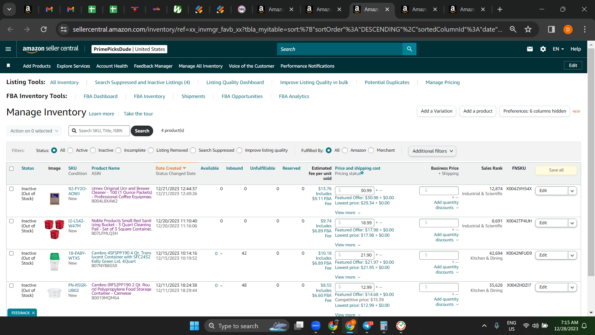
Task: Open Edit dropdown arrow for Cambro 4SFSPP190 row
Action: [x=572, y=255]
